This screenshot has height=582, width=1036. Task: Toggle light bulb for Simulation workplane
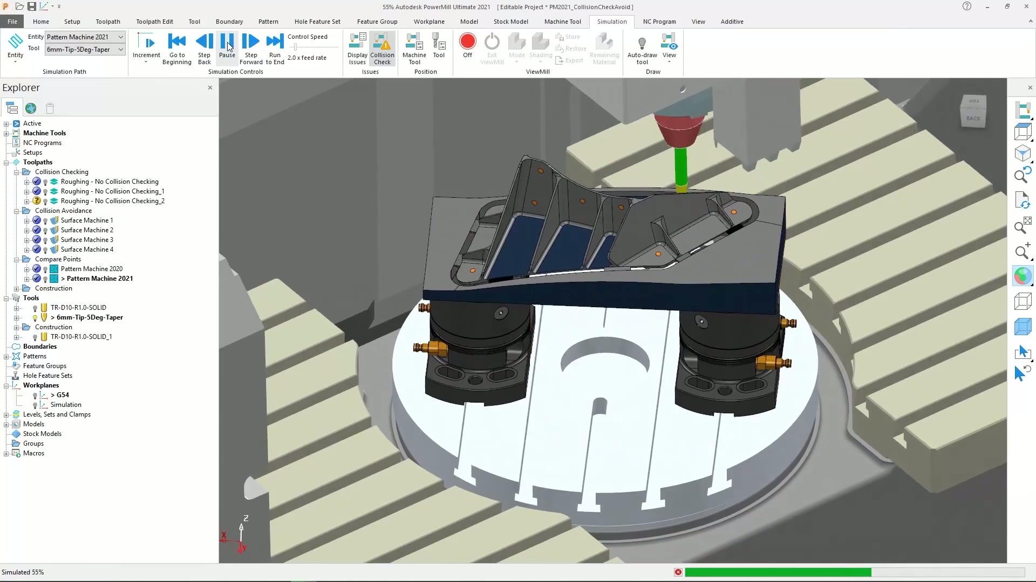[35, 405]
